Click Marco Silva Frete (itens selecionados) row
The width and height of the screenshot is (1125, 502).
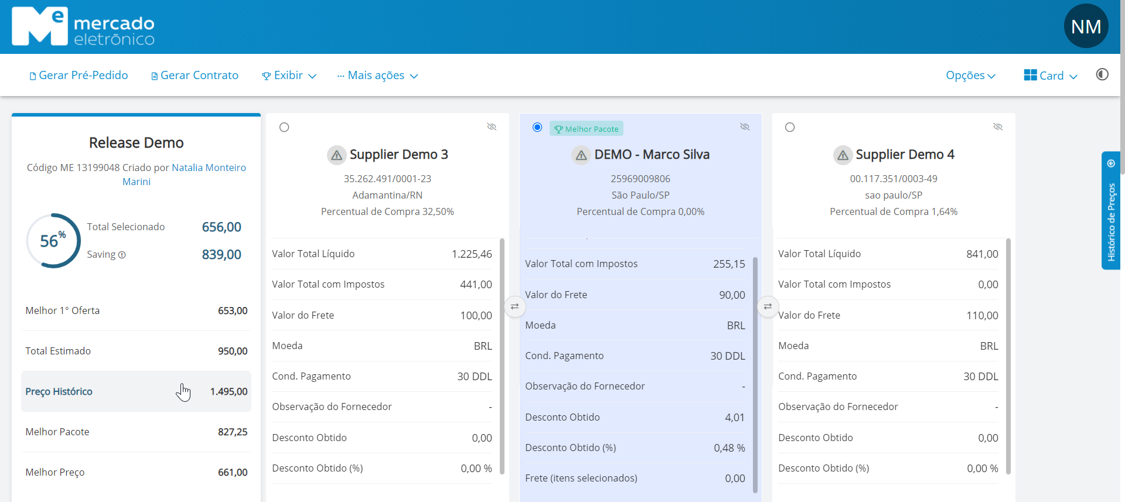click(x=635, y=479)
